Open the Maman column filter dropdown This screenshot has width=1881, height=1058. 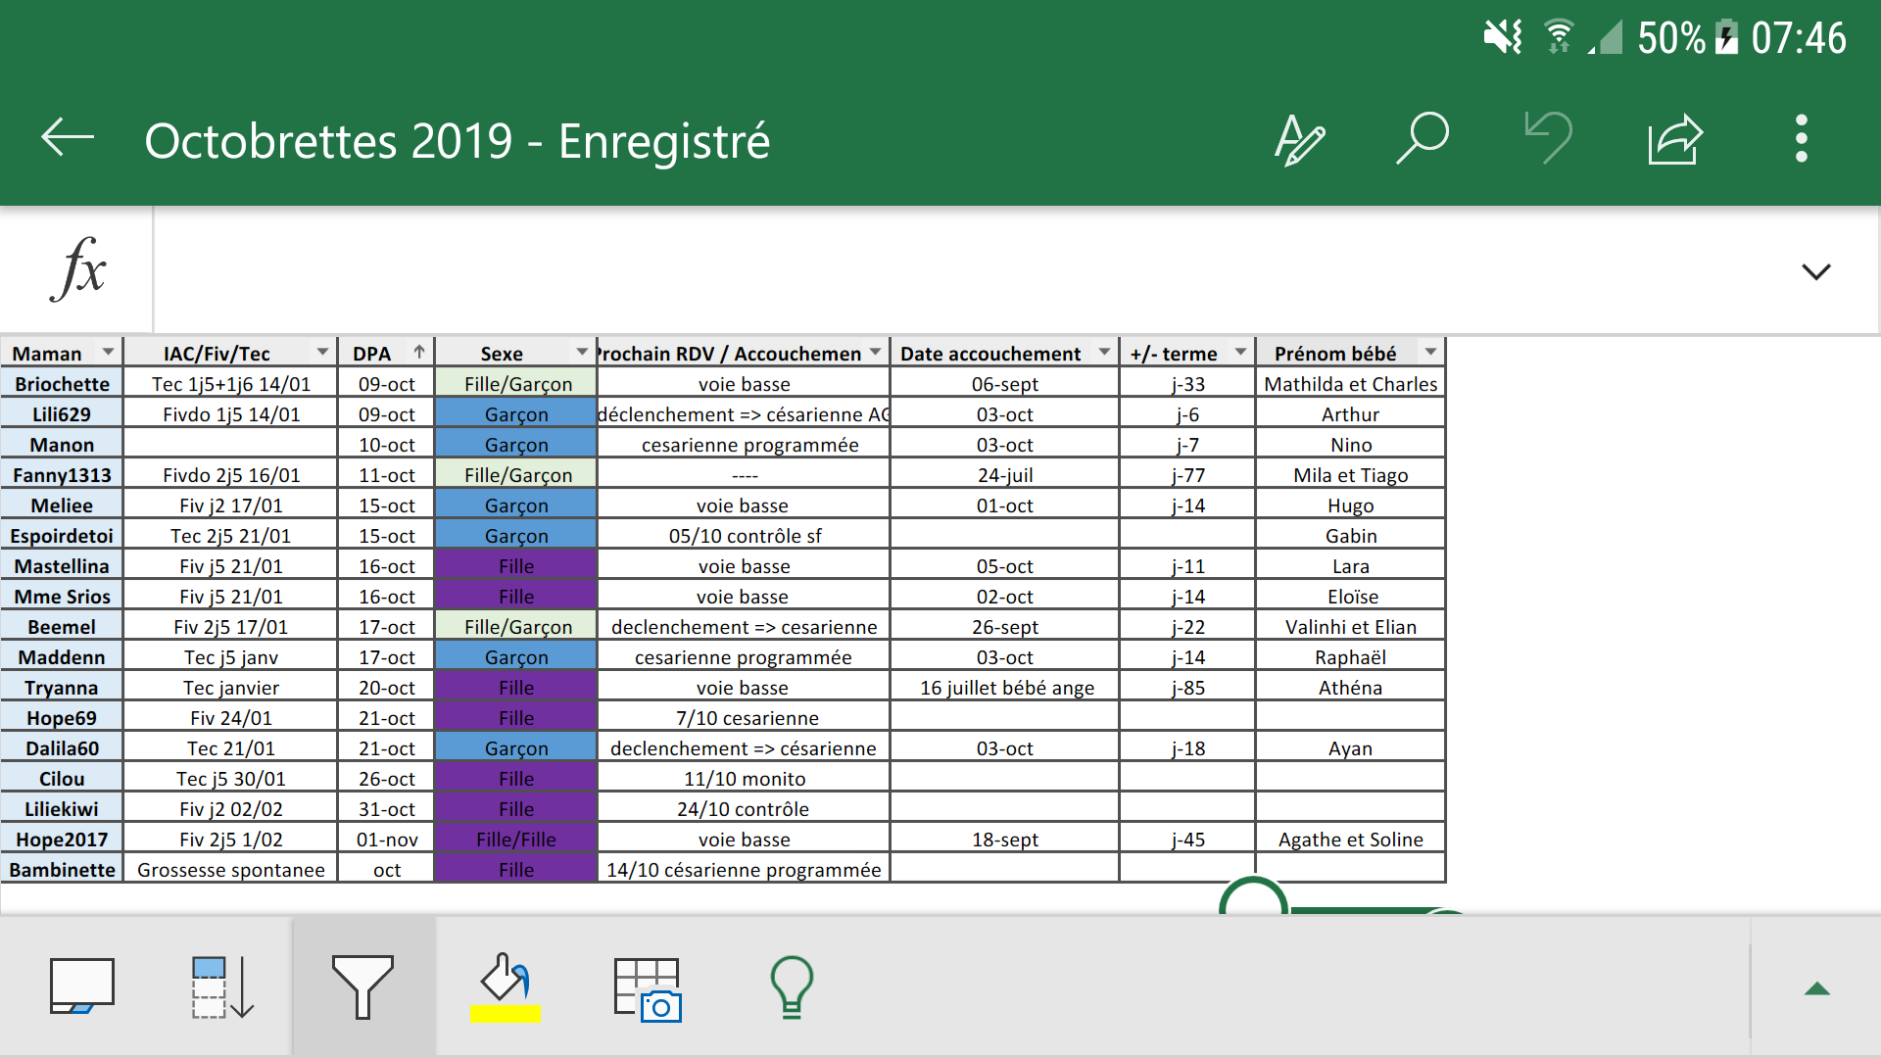(x=108, y=352)
